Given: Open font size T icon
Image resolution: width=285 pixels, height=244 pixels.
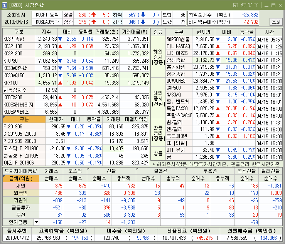Looking at the screenshot, I should pos(250,5).
